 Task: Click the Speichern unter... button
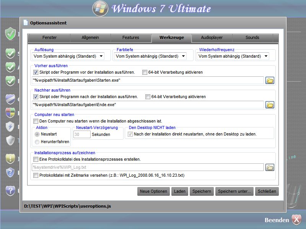tap(234, 191)
